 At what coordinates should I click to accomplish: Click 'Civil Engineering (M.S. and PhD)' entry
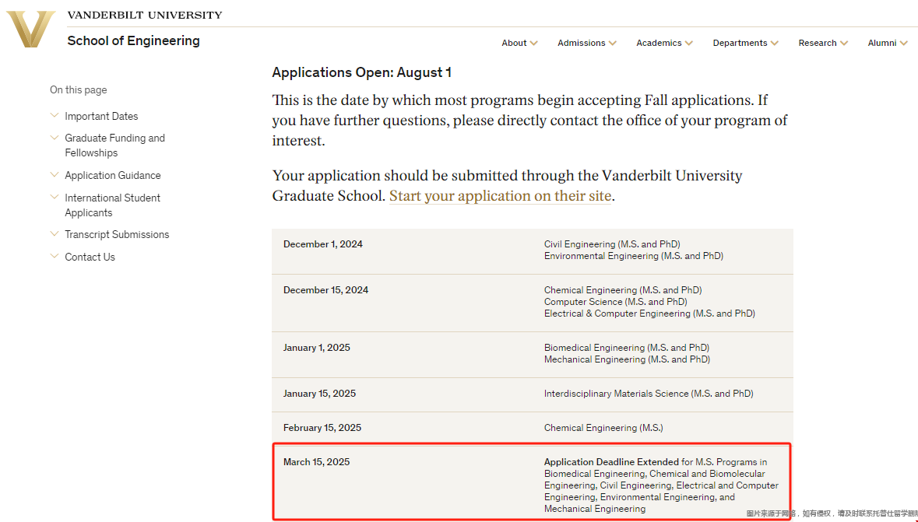click(x=612, y=244)
